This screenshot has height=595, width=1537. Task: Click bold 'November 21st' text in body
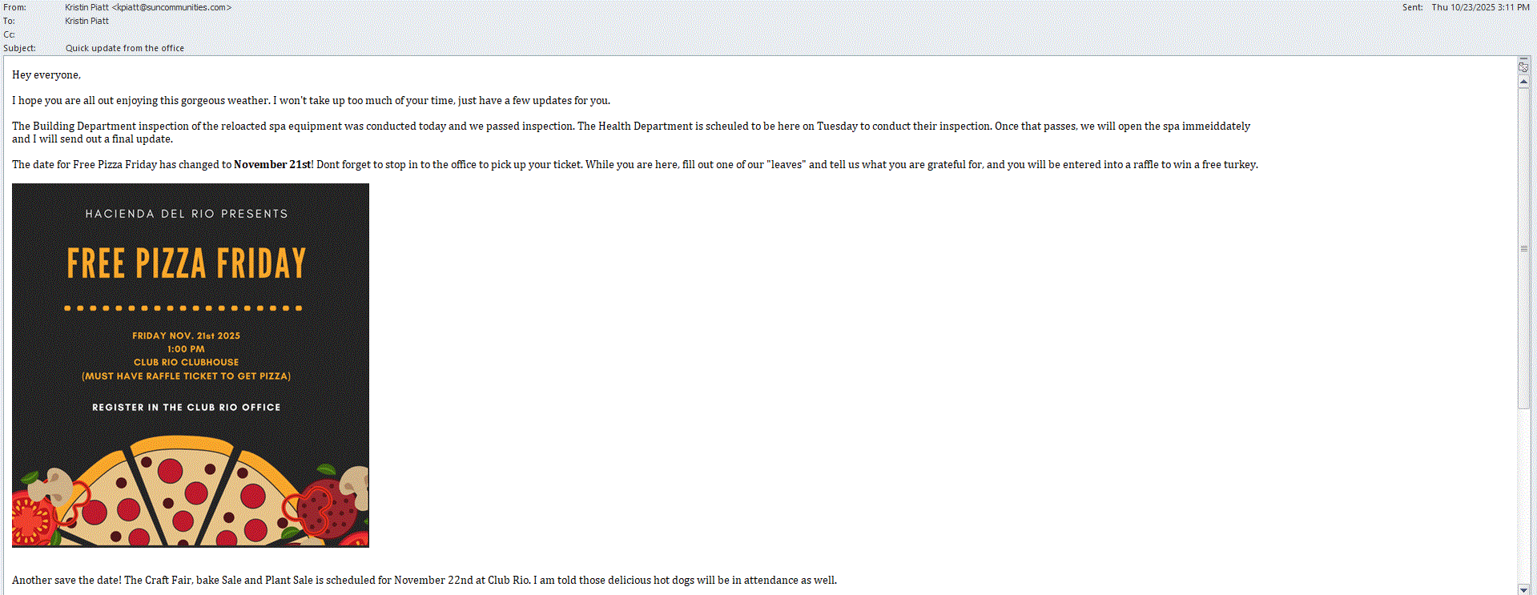pos(272,164)
